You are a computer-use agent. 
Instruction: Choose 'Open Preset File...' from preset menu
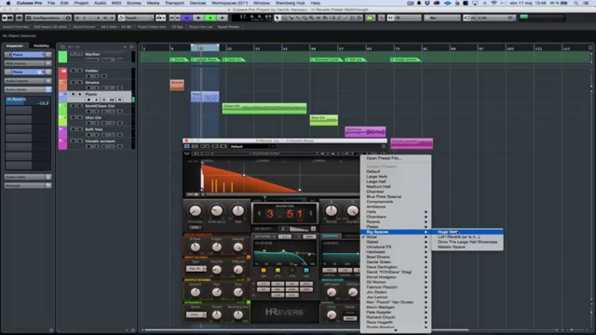pos(384,158)
